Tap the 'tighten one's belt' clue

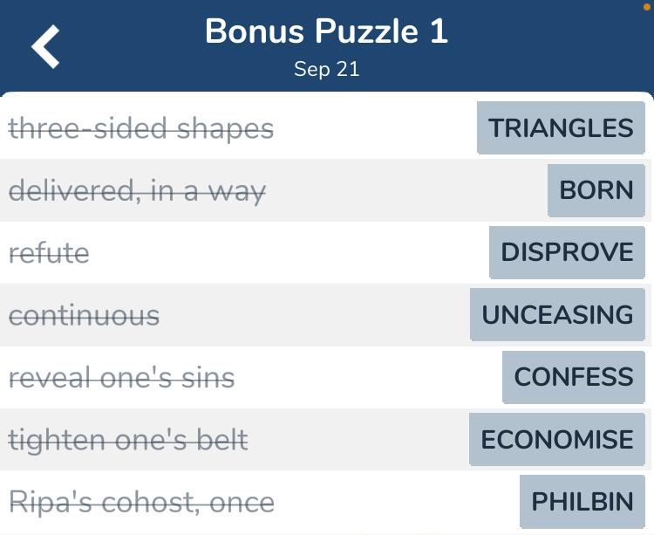point(128,440)
